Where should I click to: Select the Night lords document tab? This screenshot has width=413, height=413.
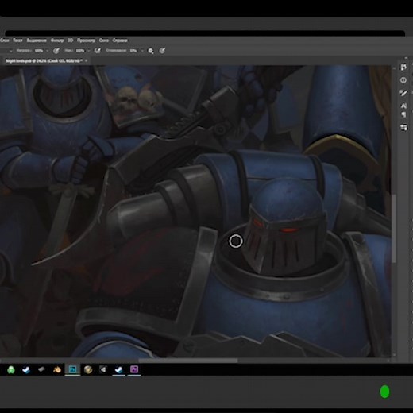click(44, 60)
